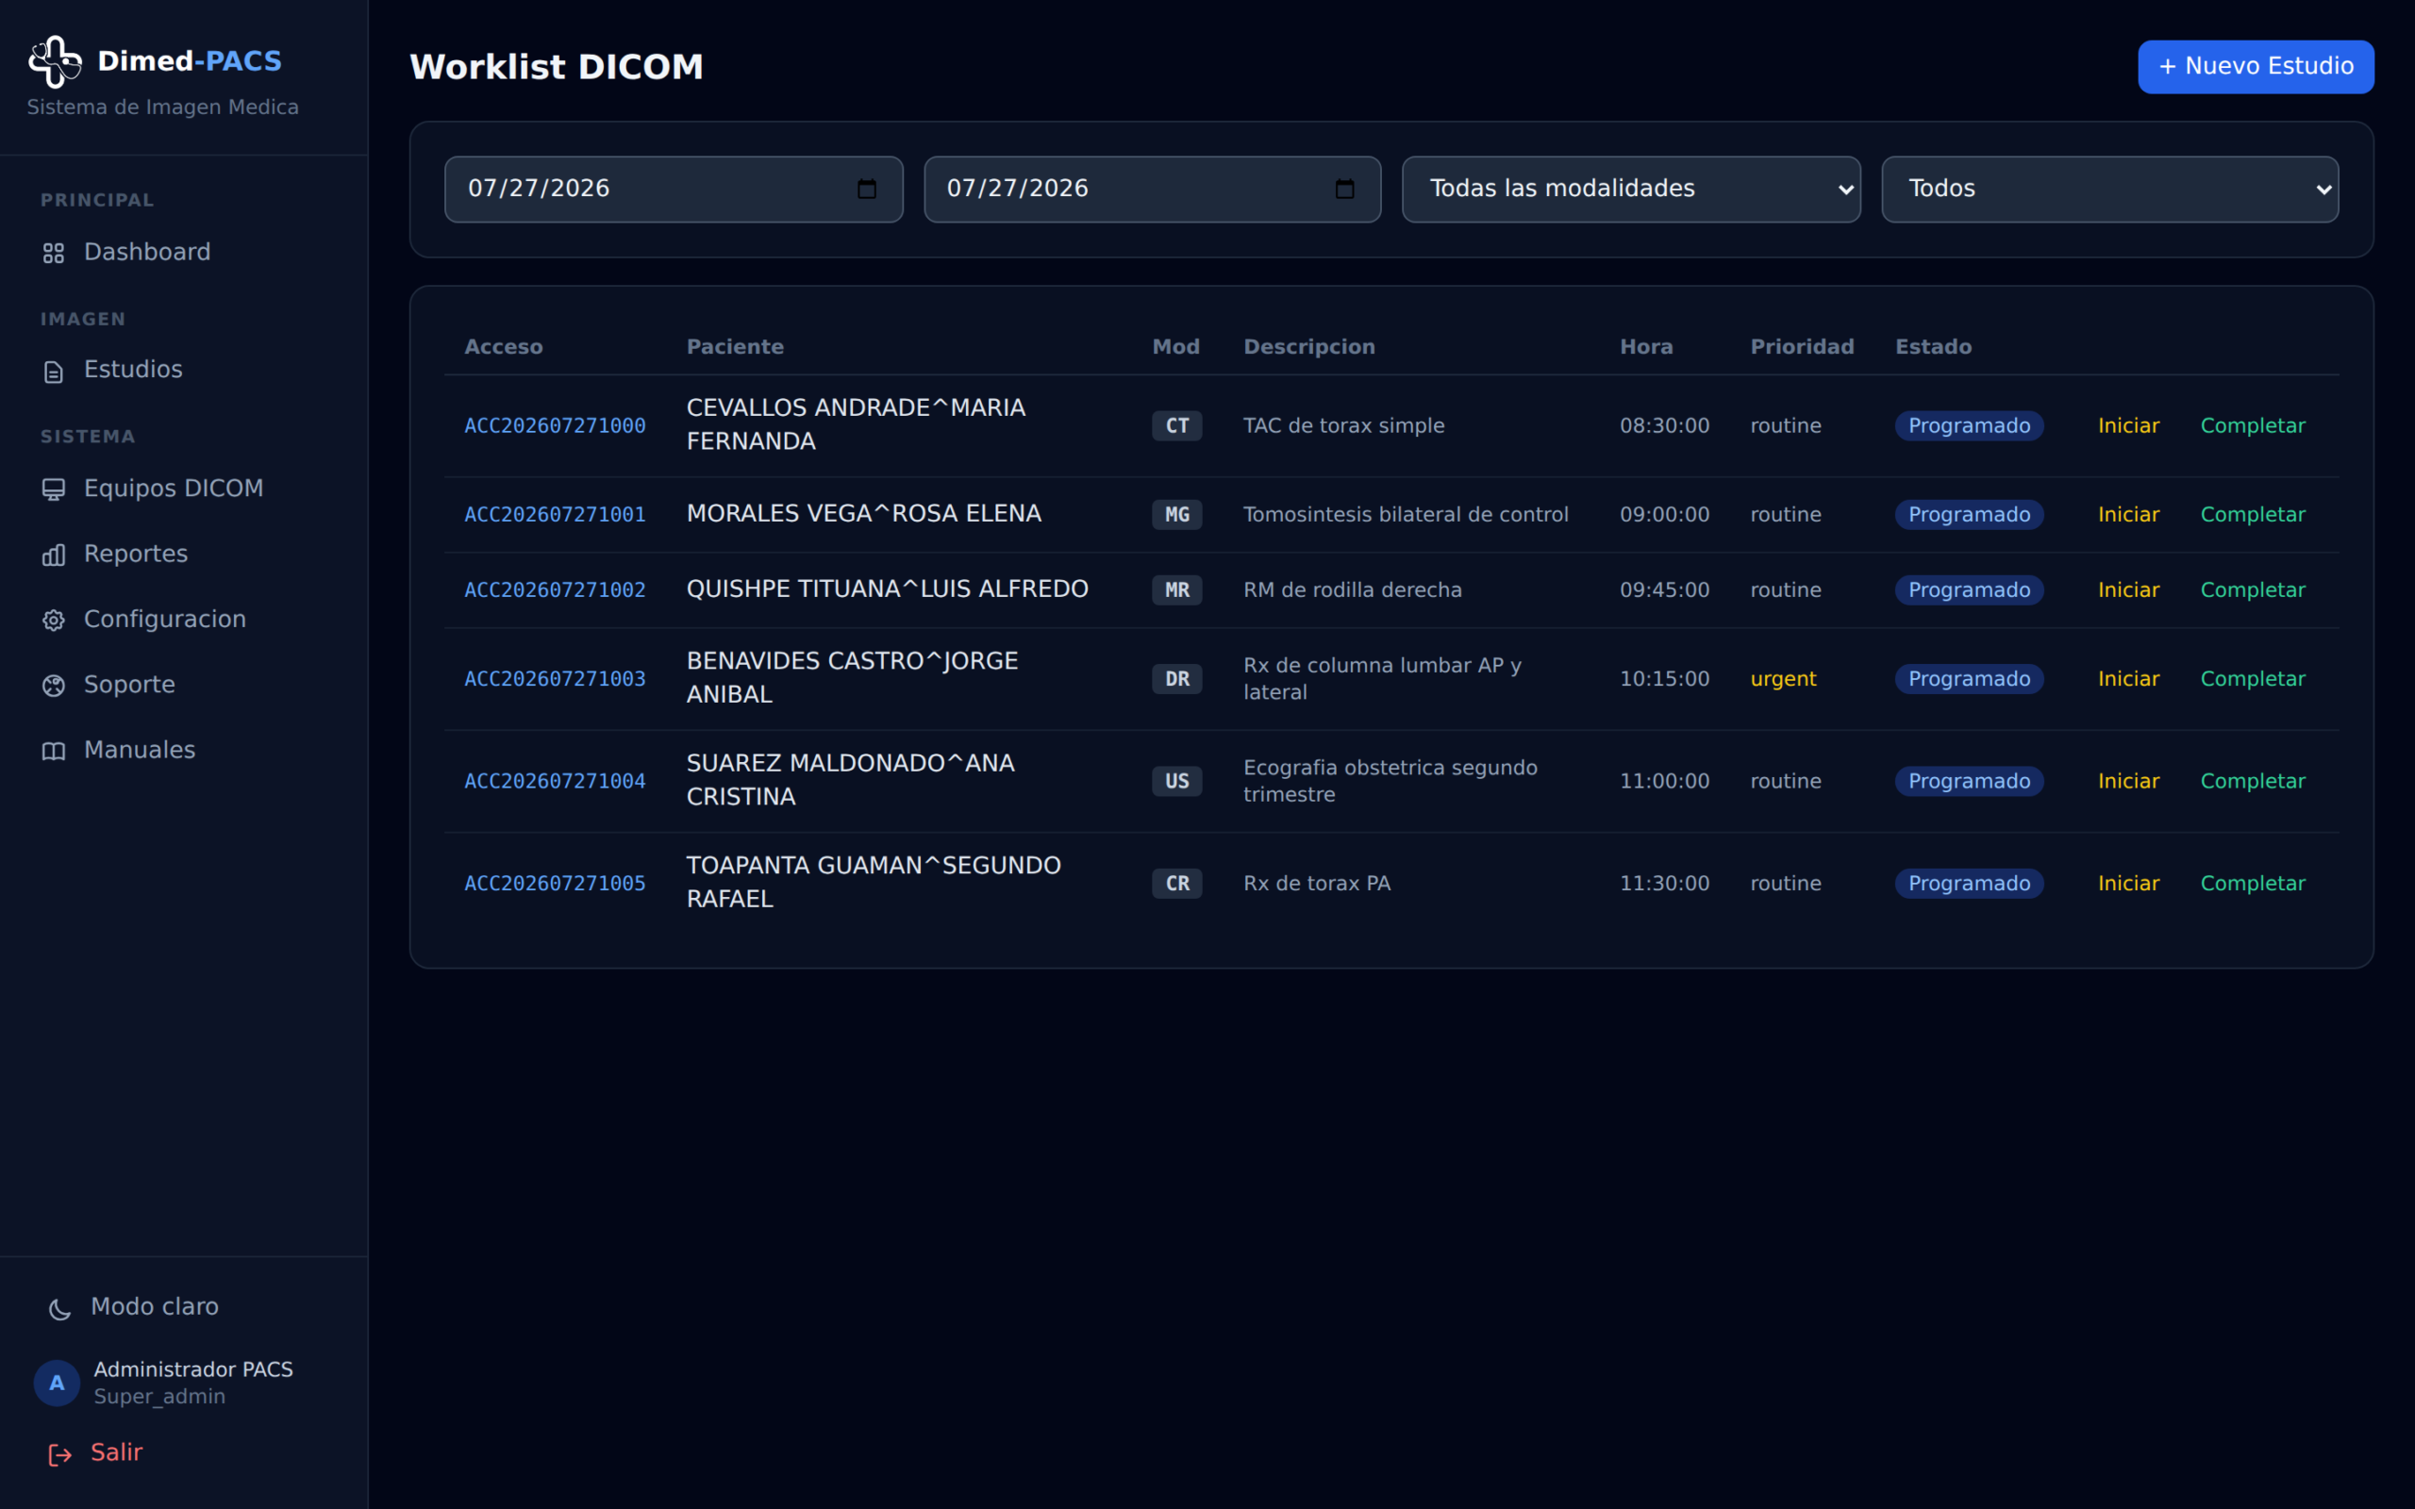Open Estudios in the sidebar
This screenshot has height=1509, width=2415.
click(184, 371)
